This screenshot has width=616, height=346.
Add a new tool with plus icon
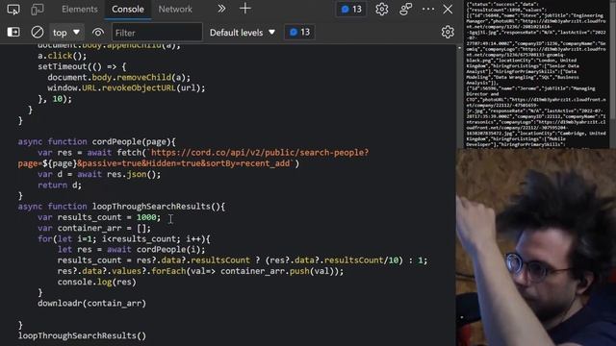(245, 9)
